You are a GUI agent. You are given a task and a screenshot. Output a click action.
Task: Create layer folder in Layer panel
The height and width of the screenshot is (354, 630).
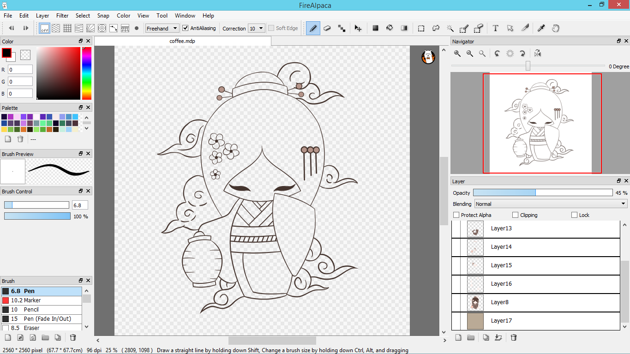tap(471, 337)
